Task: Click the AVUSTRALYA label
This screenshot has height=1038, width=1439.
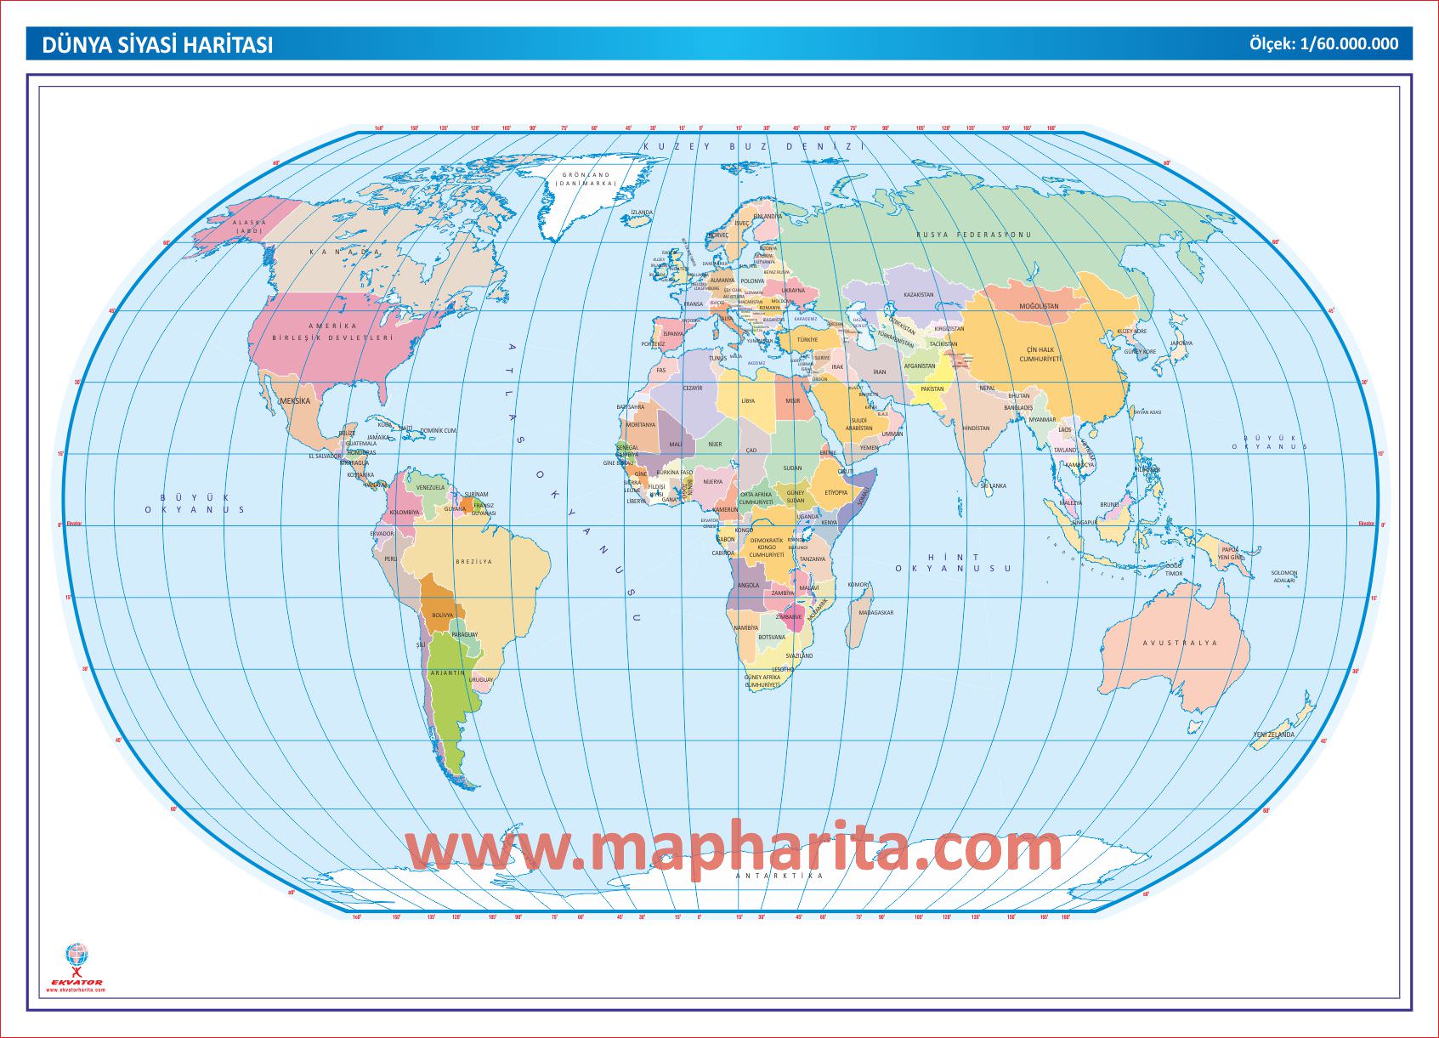Action: (1180, 644)
